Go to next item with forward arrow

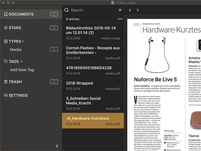click(138, 10)
